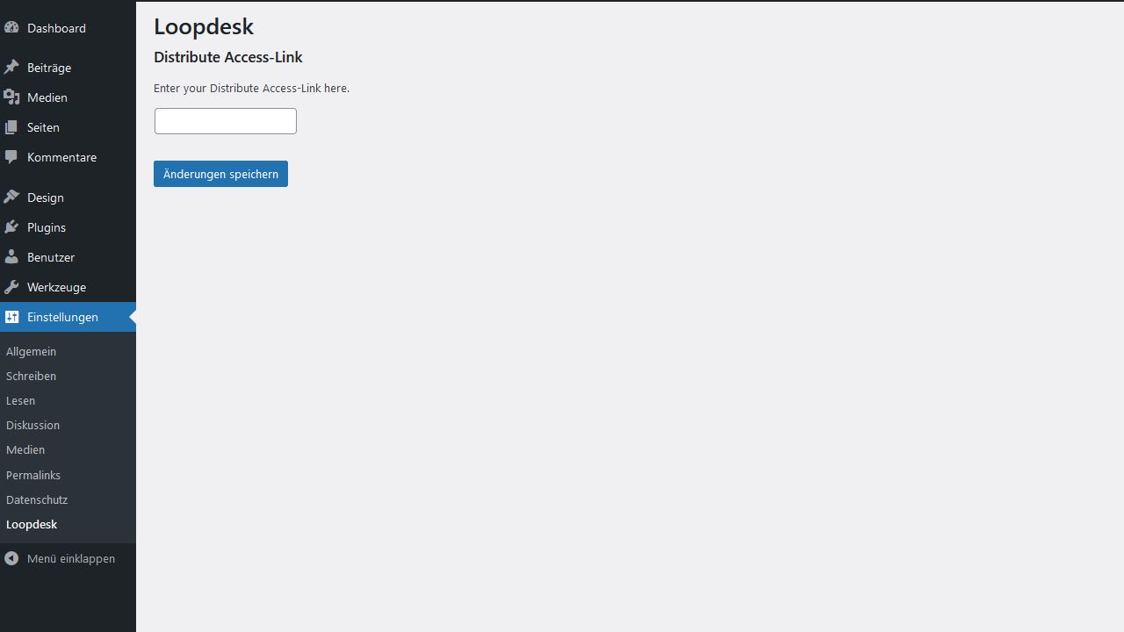Click the Einstellungen sliders icon

pos(11,317)
